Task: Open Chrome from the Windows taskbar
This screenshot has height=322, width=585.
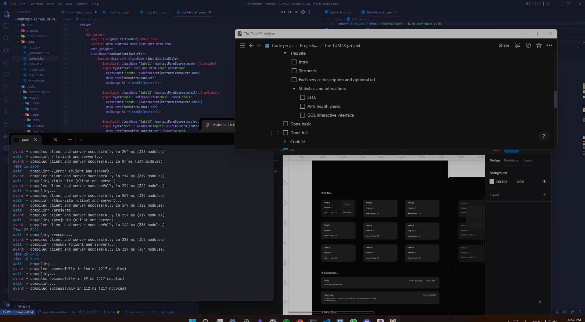Action: point(300,320)
